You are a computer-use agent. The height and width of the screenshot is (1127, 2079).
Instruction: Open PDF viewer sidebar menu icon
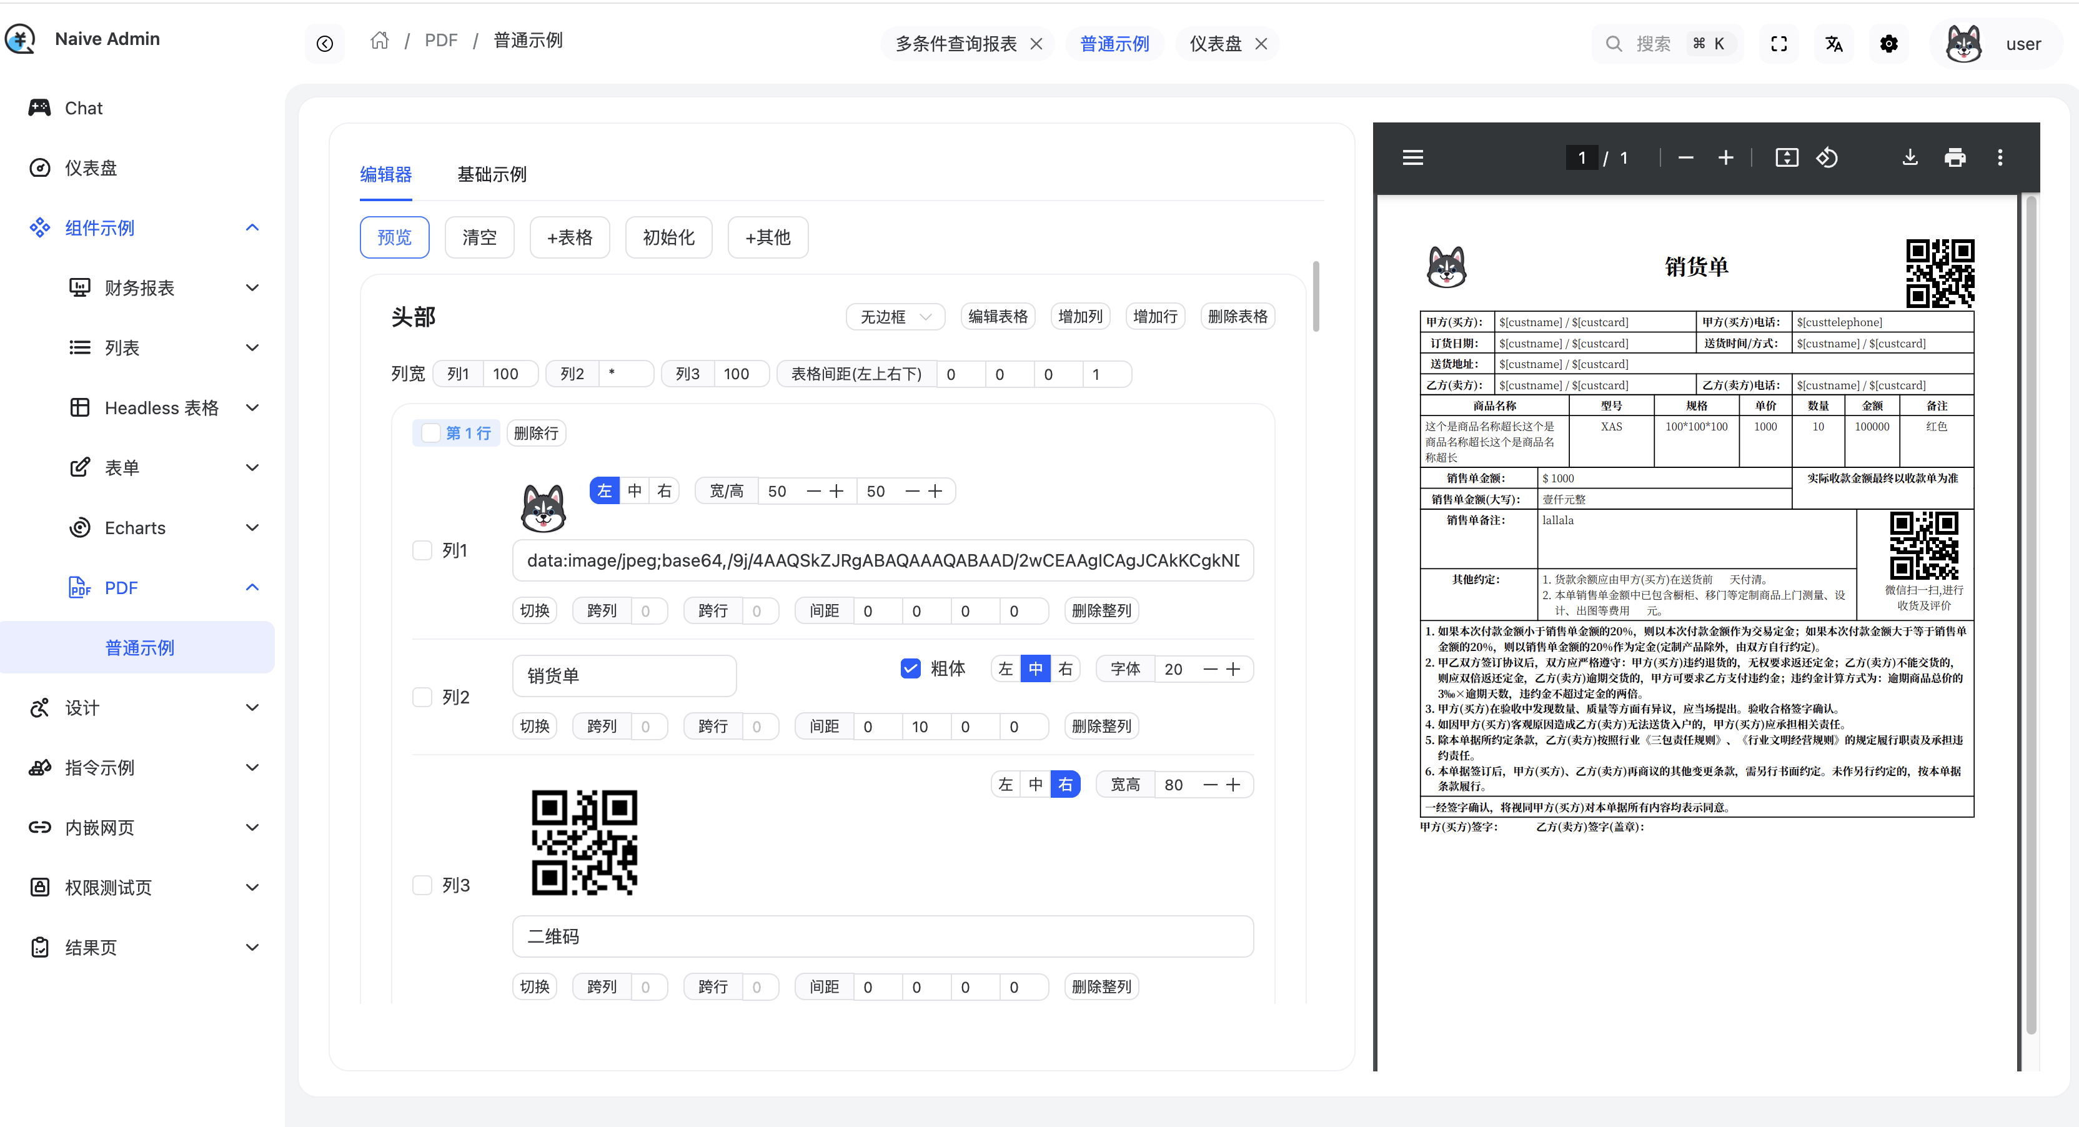[1412, 157]
